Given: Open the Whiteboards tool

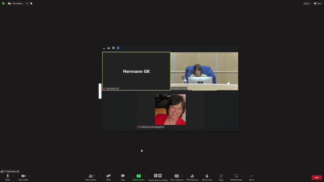Looking at the screenshot, I should click(236, 177).
